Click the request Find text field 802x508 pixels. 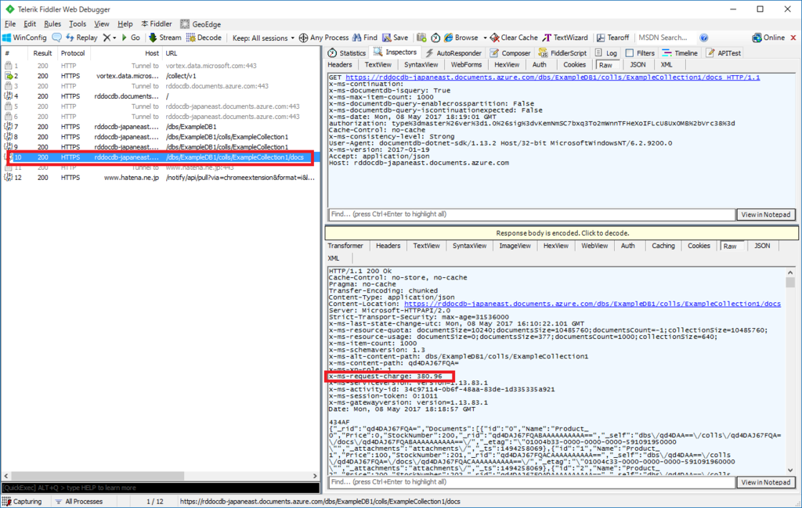(532, 214)
